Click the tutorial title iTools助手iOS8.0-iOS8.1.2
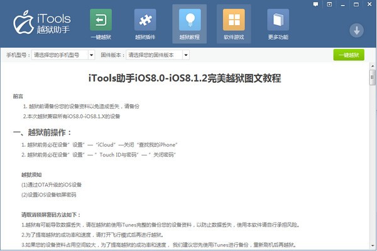This screenshot has height=251, width=377. point(185,78)
